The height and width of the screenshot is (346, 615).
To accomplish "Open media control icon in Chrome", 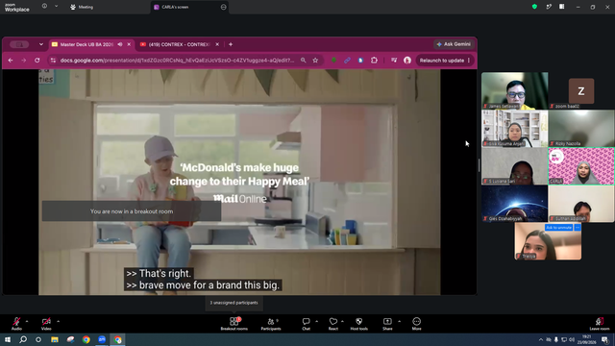I will point(394,61).
